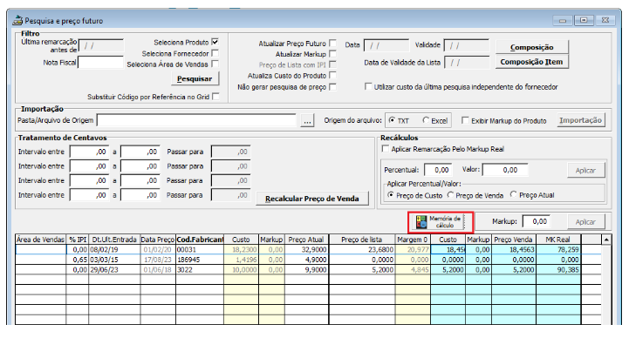
Task: Click the Data de Validade da Lista field
Action: [467, 63]
